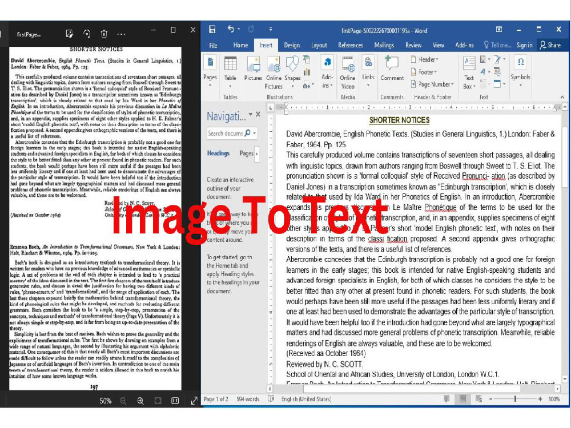
Task: Click the Undo arrow in Quick Access toolbar
Action: [x=231, y=29]
